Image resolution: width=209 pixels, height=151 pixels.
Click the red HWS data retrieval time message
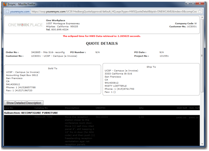tap(102, 36)
